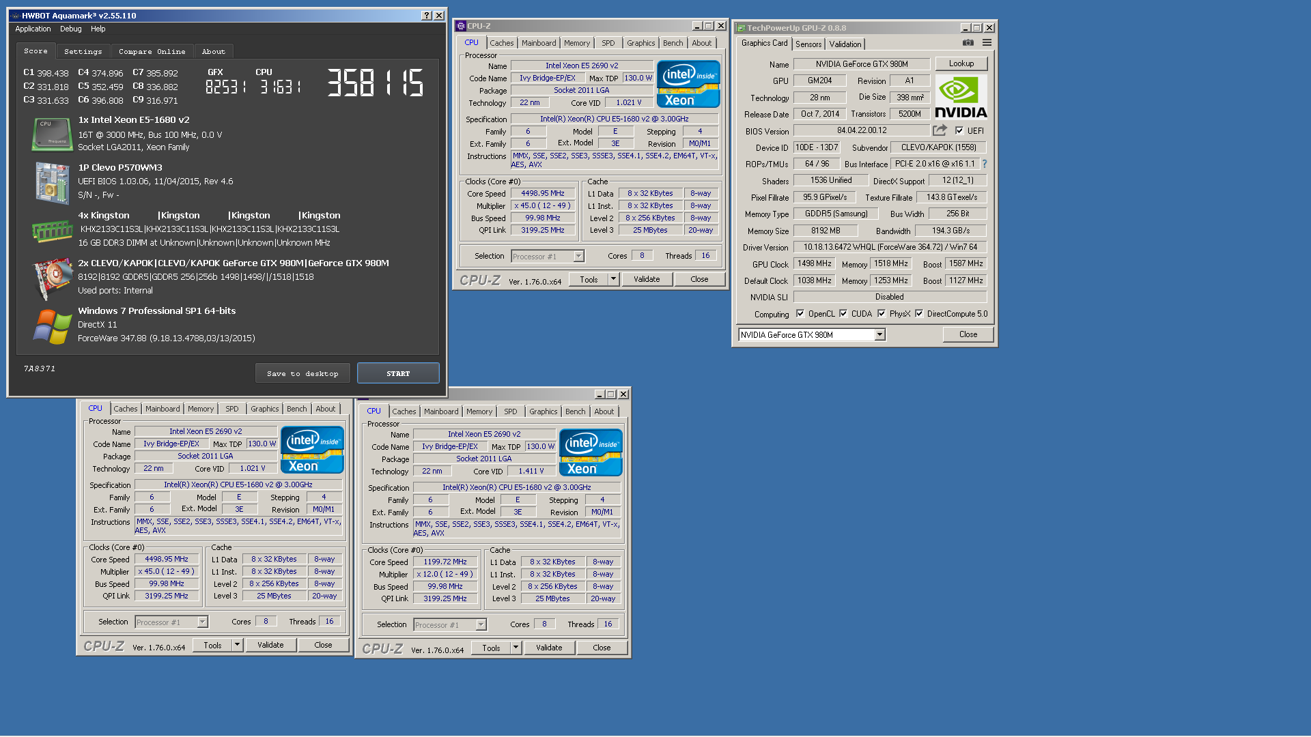Click the CPU-Z title bar icon

[x=461, y=26]
